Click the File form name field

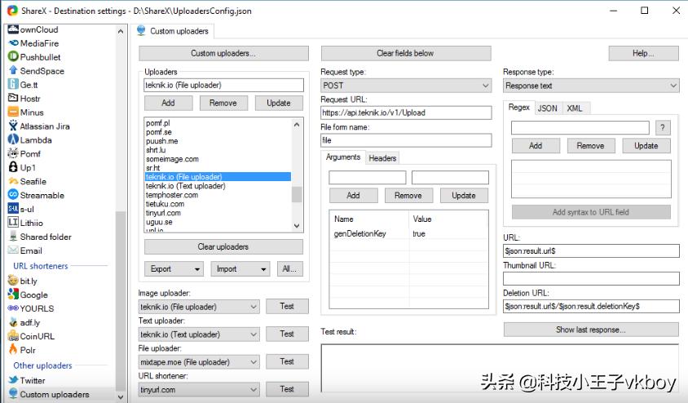[x=406, y=140]
